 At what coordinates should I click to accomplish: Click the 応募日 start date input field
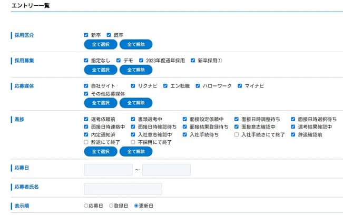coord(108,170)
